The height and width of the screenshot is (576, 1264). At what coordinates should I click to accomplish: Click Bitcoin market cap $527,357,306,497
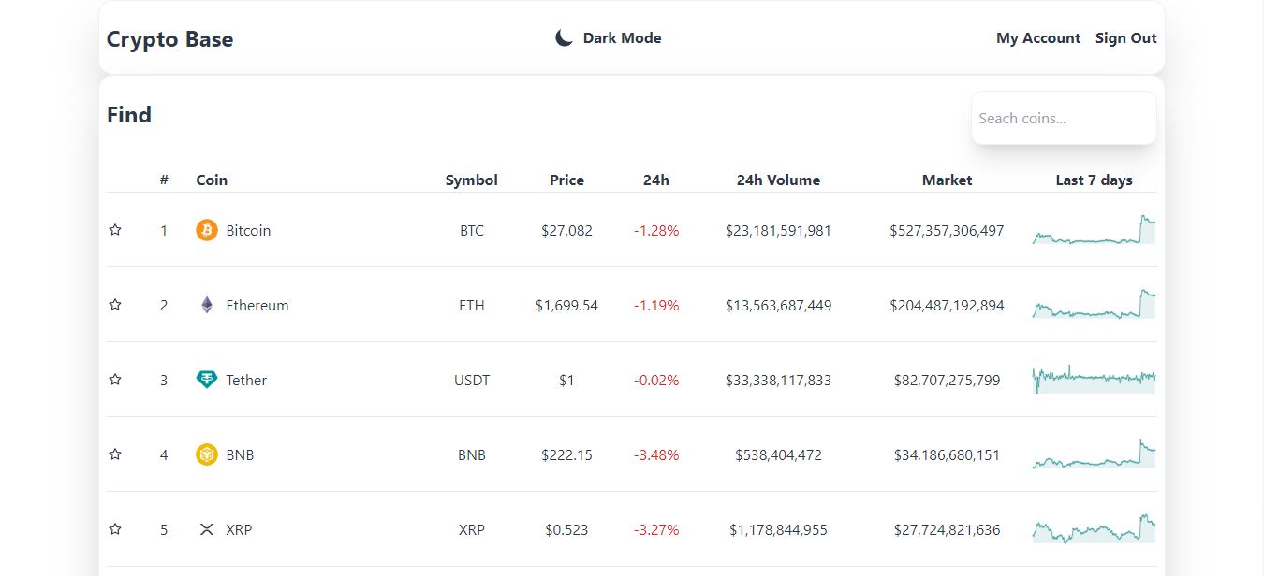click(947, 230)
